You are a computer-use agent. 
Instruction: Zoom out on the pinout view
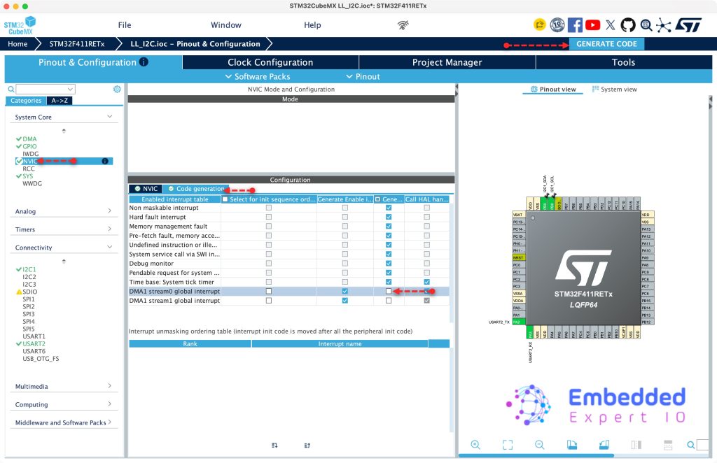point(540,445)
